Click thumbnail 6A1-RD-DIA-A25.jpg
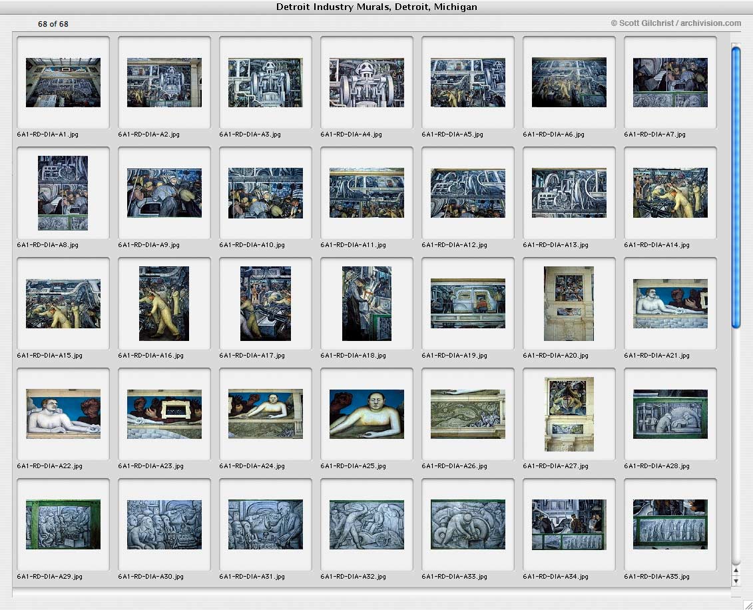 [366, 414]
